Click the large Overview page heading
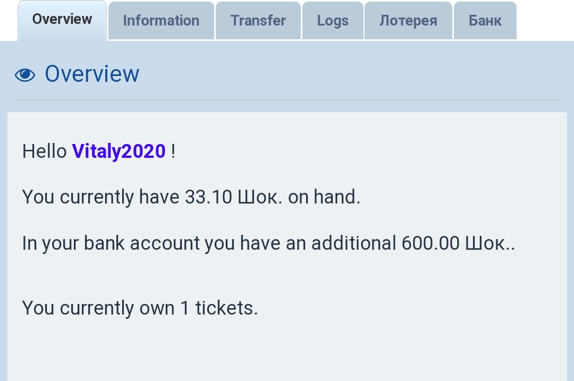574x381 pixels. coord(92,74)
